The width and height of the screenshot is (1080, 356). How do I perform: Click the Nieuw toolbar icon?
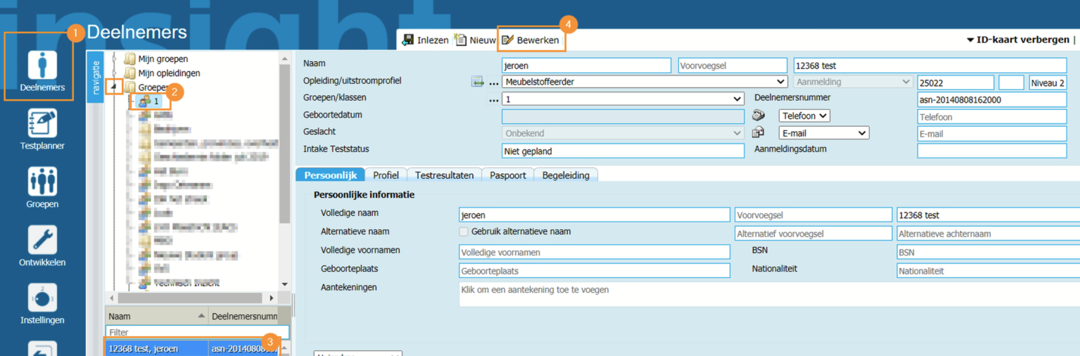(460, 40)
